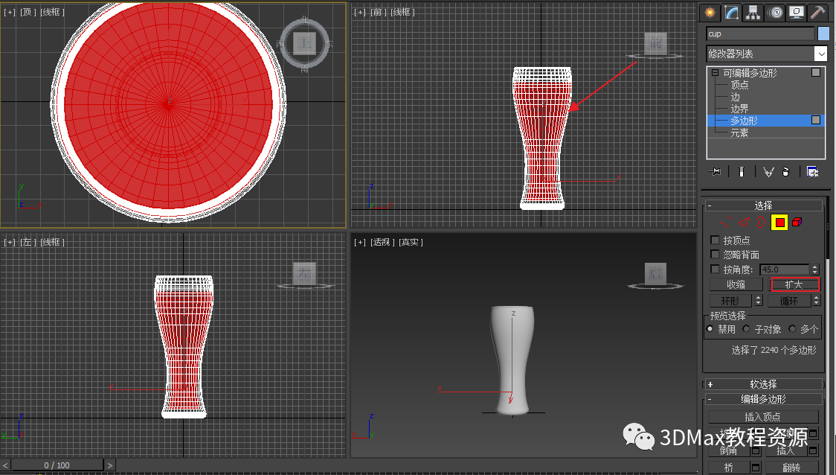Click the Left viewport ViewCube face
836x475 pixels.
(x=304, y=273)
